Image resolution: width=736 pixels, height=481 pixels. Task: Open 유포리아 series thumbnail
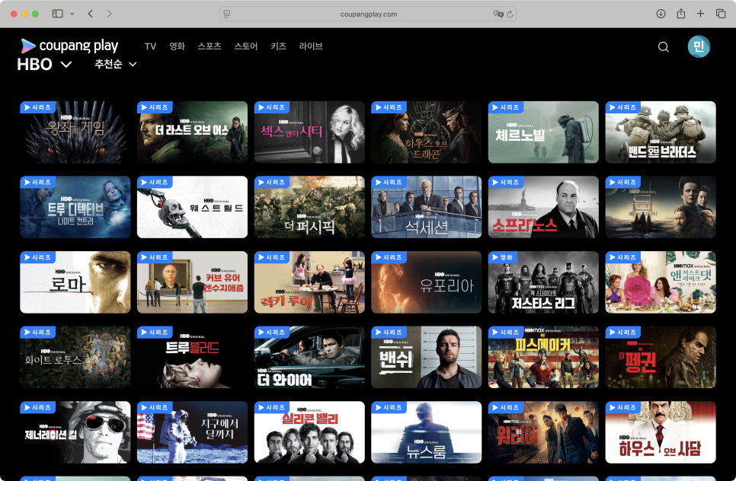coord(426,282)
